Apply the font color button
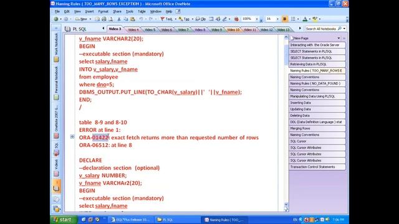The image size is (399, 224). point(305,19)
